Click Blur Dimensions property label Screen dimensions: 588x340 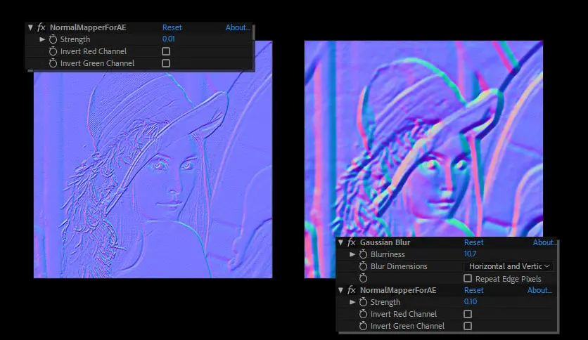tap(399, 266)
